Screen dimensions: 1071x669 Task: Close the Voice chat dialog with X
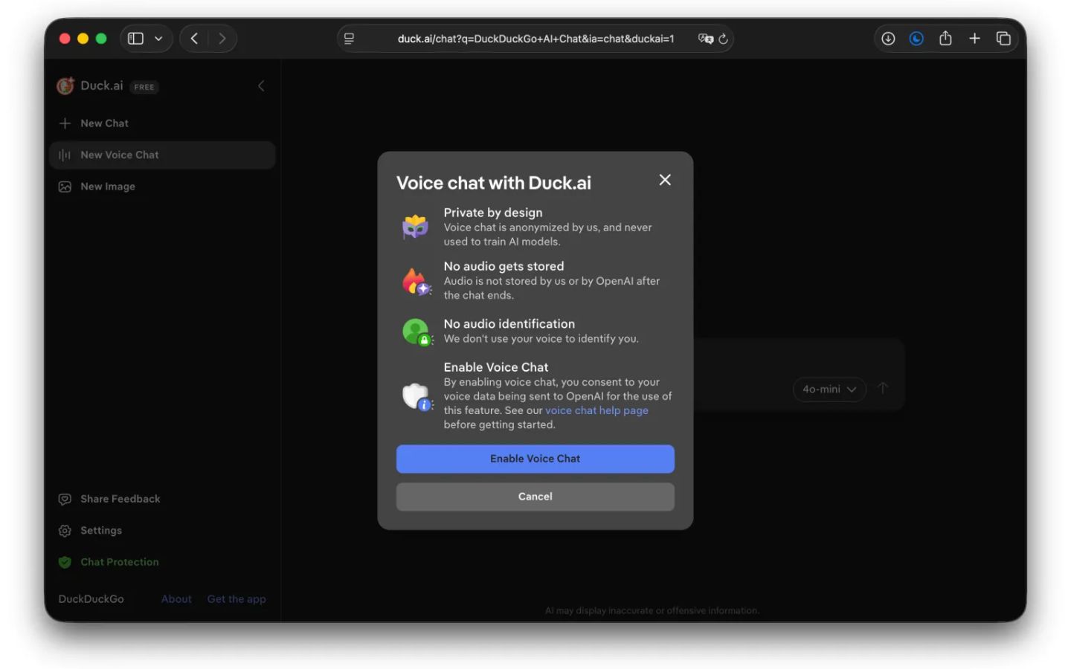coord(665,180)
